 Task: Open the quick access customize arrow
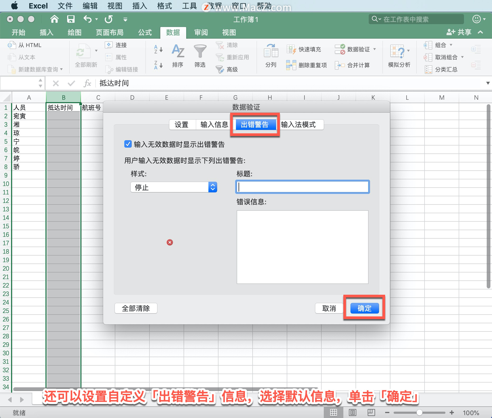tap(125, 19)
